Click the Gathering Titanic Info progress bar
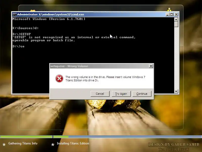Screen dimensions: 202x152 pos(26,137)
